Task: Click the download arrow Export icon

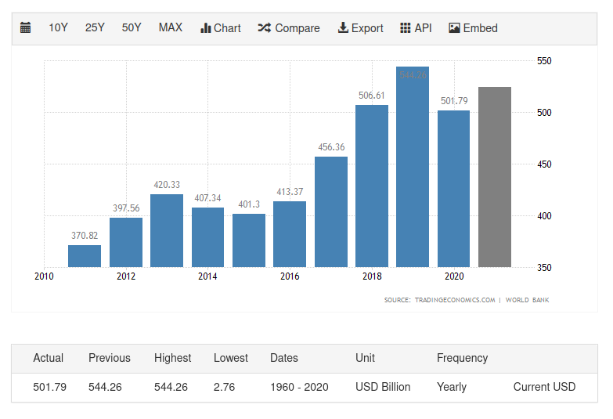Action: [x=343, y=28]
